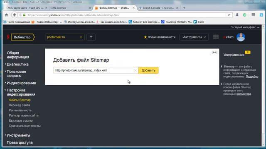Expand the Индексирование sidebar section
This screenshot has width=266, height=149.
(x=21, y=83)
